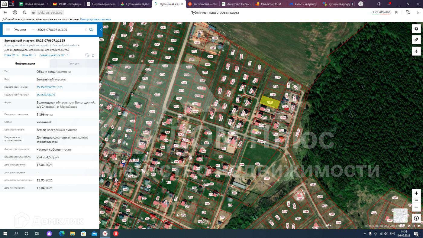Click the Создать участок ЖС link
The width and height of the screenshot is (423, 238).
click(54, 55)
